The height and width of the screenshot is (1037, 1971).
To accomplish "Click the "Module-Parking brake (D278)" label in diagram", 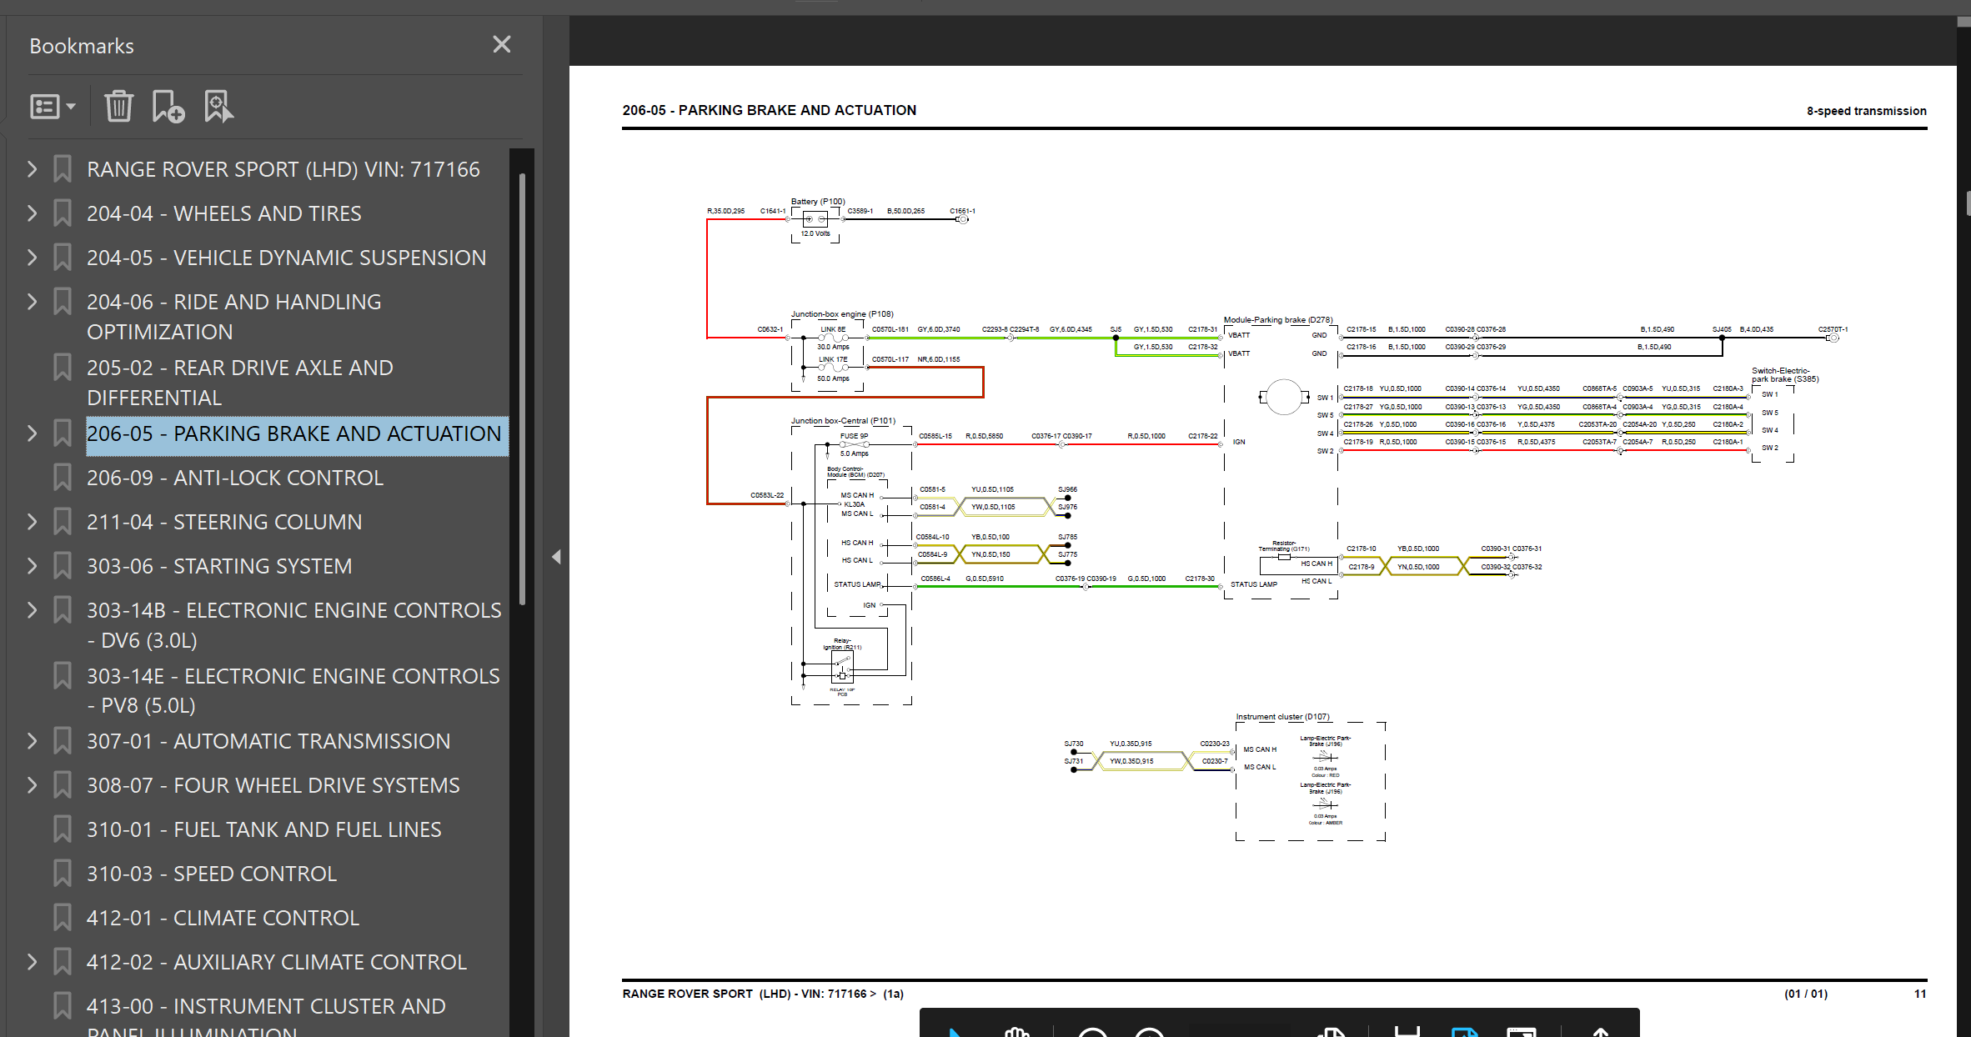I will coord(1278,320).
